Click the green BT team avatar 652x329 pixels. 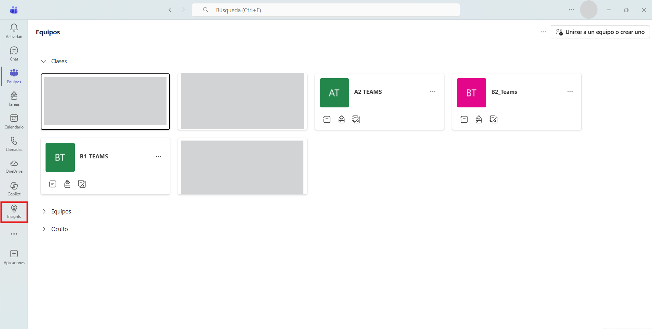(60, 157)
